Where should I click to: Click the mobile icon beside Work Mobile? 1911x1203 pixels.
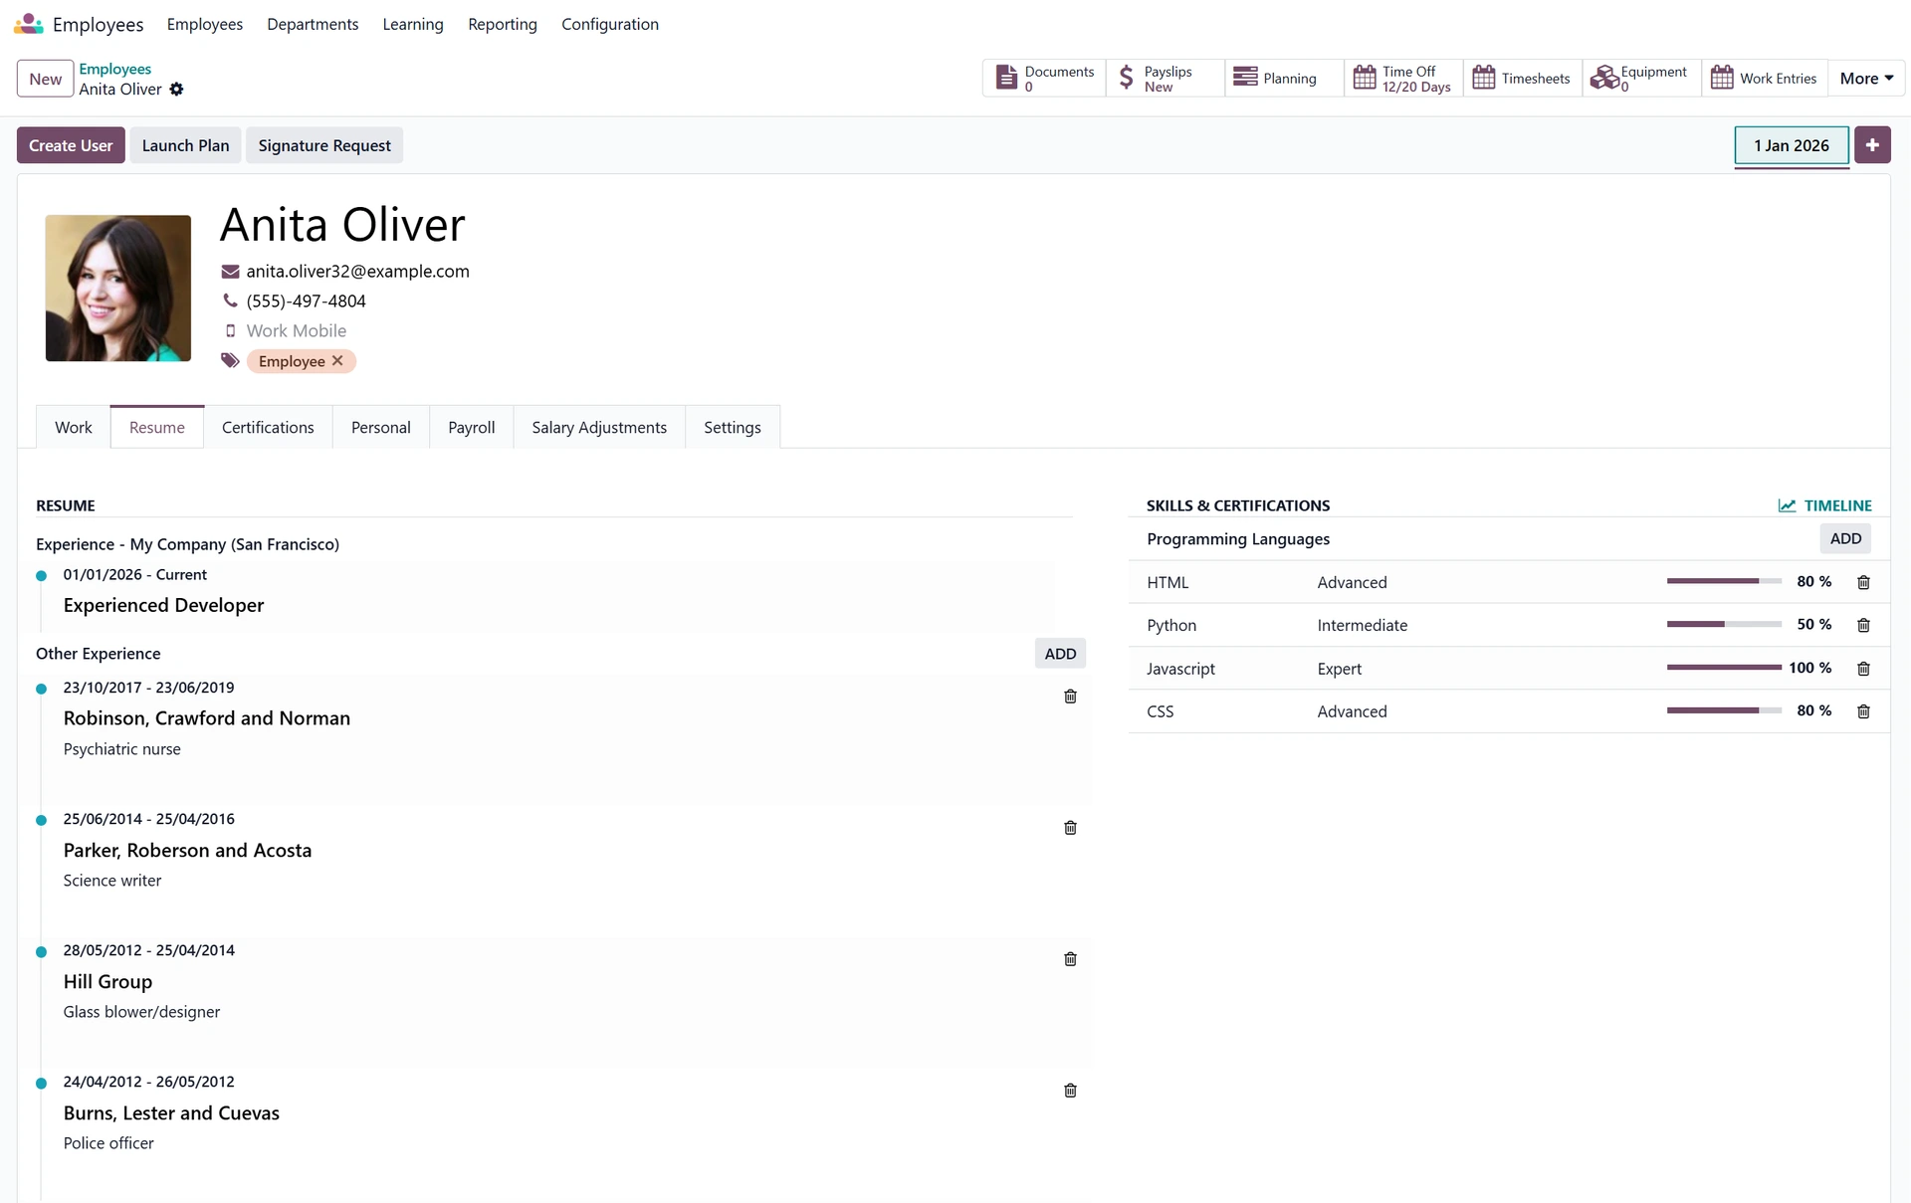(230, 331)
